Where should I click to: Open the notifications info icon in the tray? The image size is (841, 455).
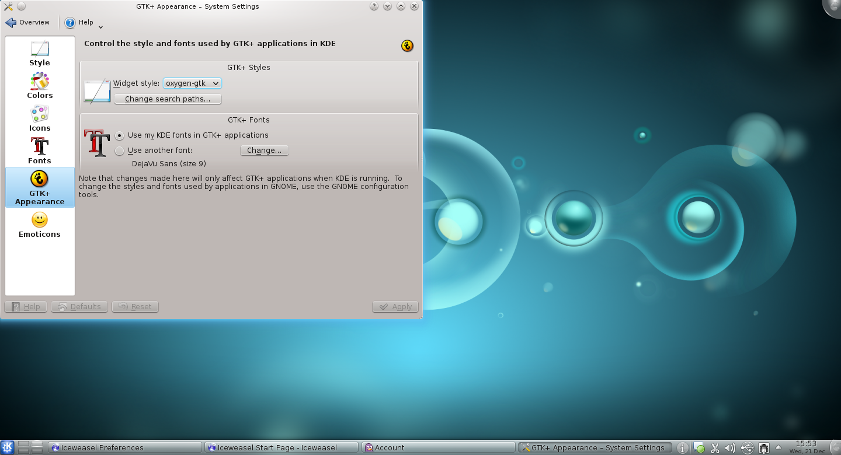[682, 448]
